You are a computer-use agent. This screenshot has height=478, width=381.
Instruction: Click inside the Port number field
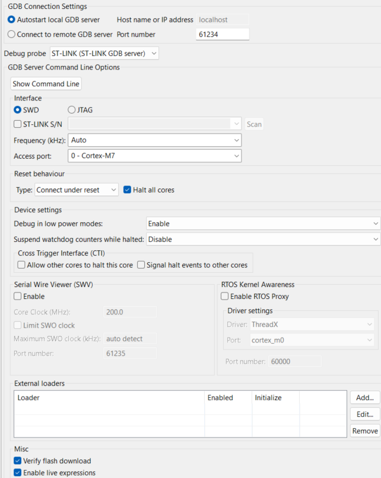(x=222, y=34)
